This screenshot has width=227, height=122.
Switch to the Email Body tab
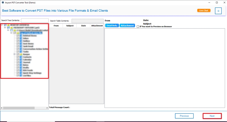point(112,26)
